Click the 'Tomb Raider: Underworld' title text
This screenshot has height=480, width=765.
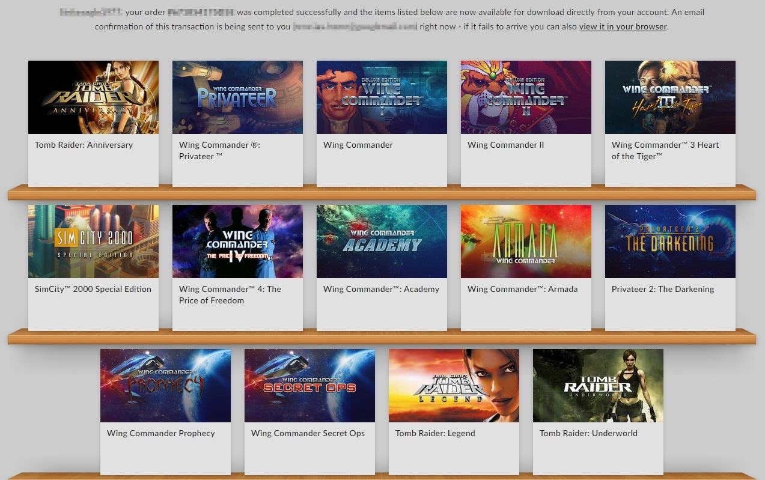[x=588, y=433]
